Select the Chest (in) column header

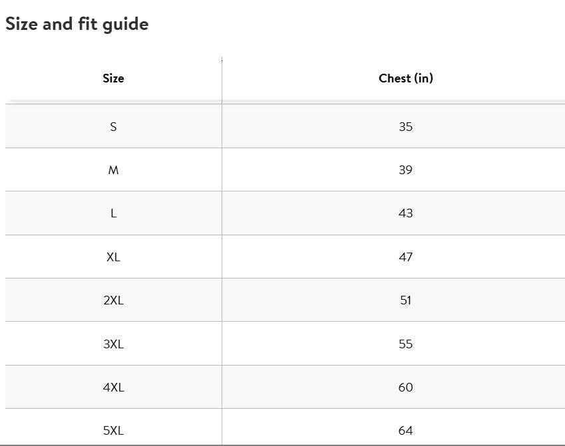click(406, 78)
